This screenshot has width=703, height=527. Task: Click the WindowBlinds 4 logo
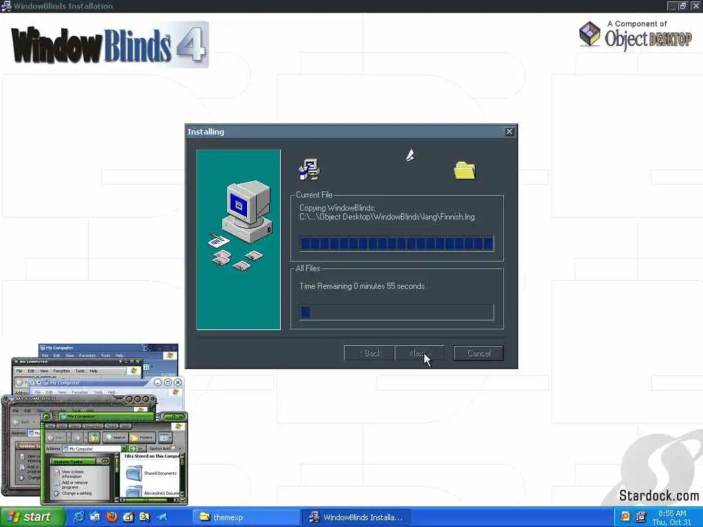coord(109,45)
